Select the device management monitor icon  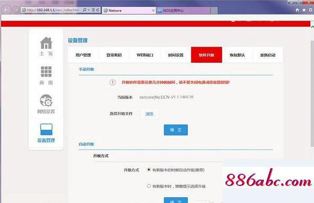[46, 129]
